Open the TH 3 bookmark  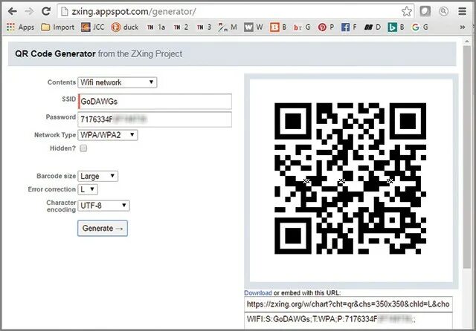pyautogui.click(x=204, y=27)
